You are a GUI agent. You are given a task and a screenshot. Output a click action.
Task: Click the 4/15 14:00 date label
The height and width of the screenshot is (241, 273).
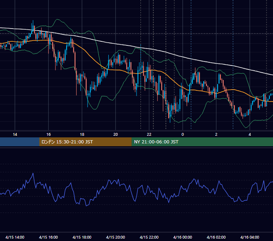click(x=15, y=237)
